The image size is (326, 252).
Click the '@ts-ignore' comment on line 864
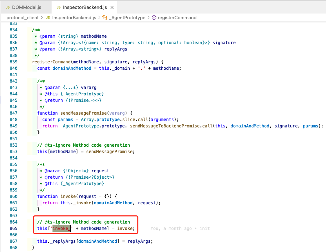click(83, 222)
